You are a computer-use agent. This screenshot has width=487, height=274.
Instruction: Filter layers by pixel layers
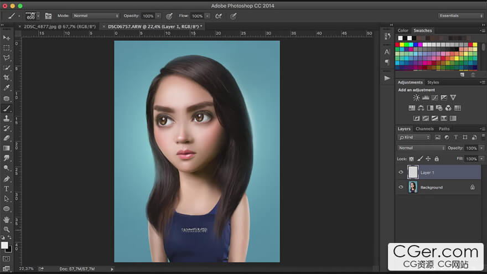pos(438,137)
